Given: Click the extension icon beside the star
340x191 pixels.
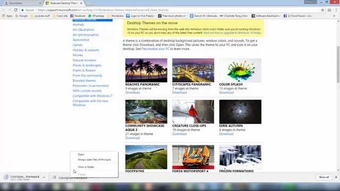Looking at the screenshot, I should 329,10.
